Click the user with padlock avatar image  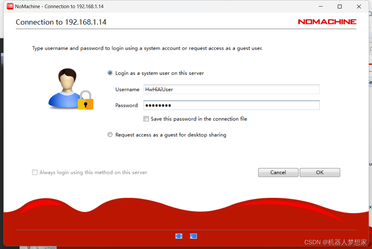click(x=71, y=89)
